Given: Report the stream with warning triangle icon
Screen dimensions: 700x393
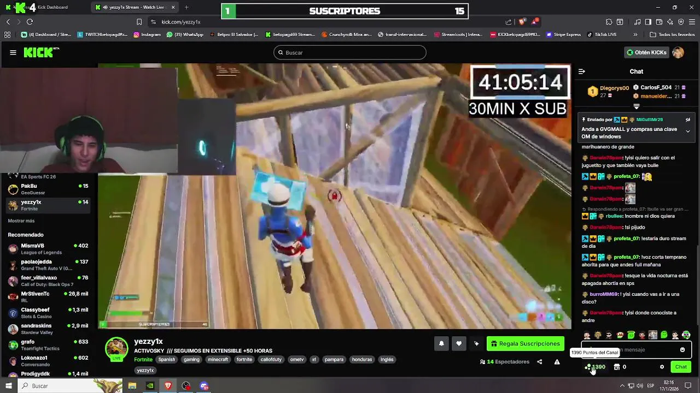Looking at the screenshot, I should [557, 362].
